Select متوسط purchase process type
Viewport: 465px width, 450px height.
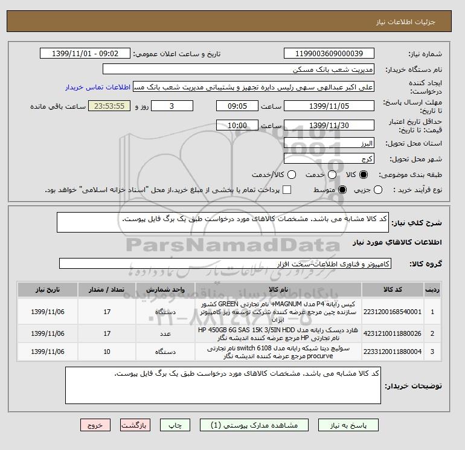(342, 190)
